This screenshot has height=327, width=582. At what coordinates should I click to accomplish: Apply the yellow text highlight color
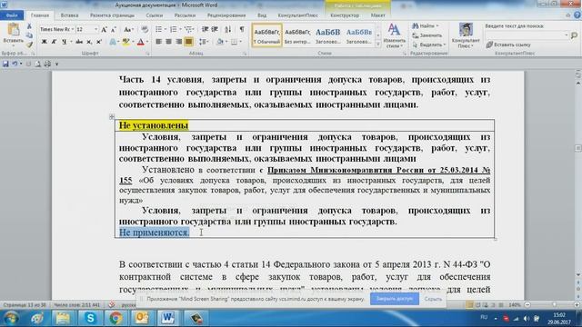(126, 42)
